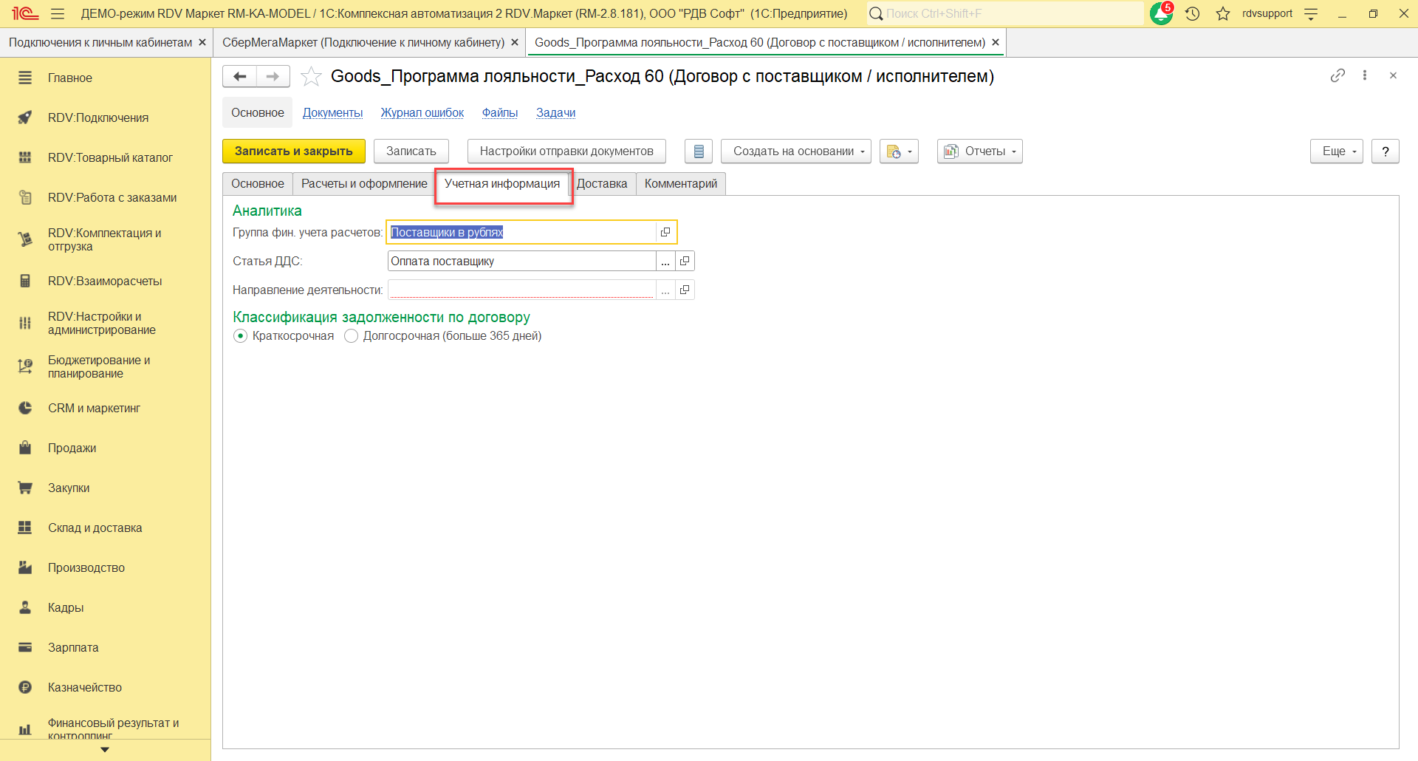Open the history clock icon
1418x761 pixels.
click(1192, 13)
